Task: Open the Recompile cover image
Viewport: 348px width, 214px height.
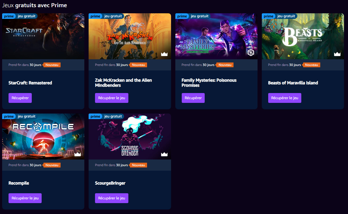Action: point(43,137)
